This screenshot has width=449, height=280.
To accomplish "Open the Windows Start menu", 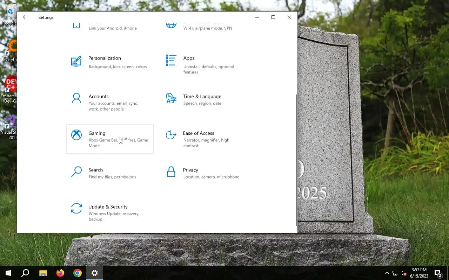I will click(8, 273).
